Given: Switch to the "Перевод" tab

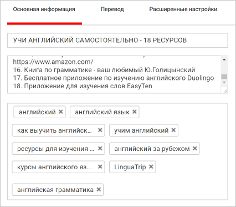Looking at the screenshot, I should 112,9.
